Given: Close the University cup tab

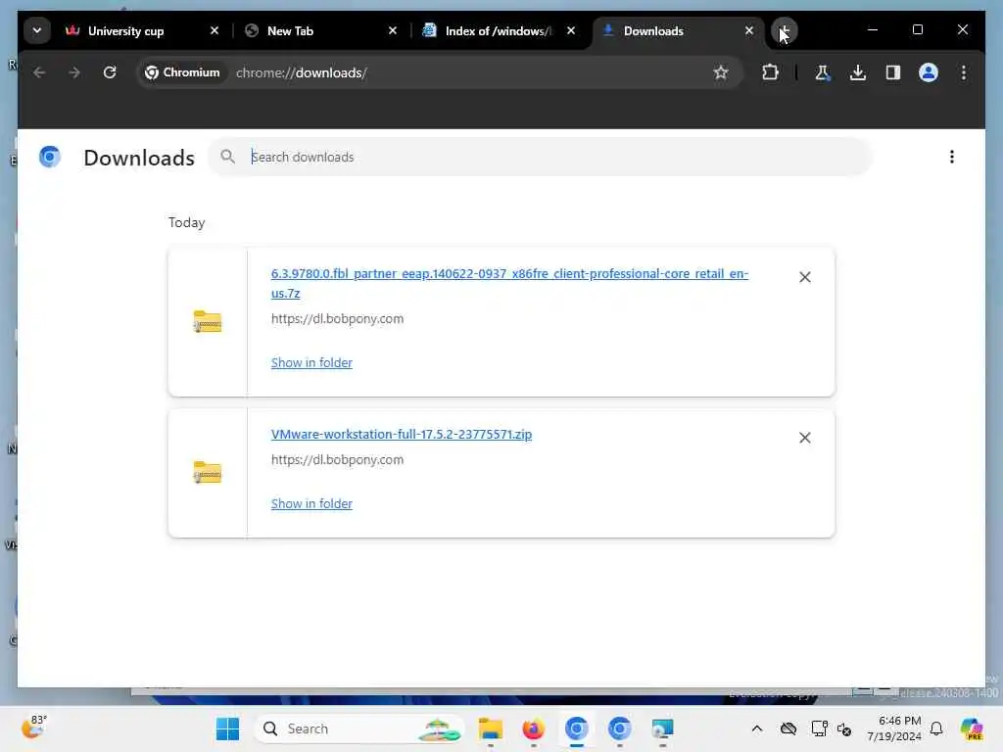Looking at the screenshot, I should click(x=215, y=30).
